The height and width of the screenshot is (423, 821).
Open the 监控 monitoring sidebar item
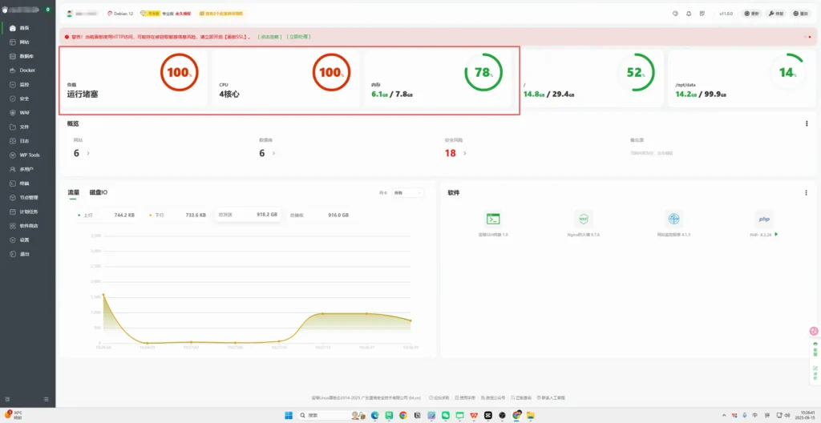click(x=27, y=84)
